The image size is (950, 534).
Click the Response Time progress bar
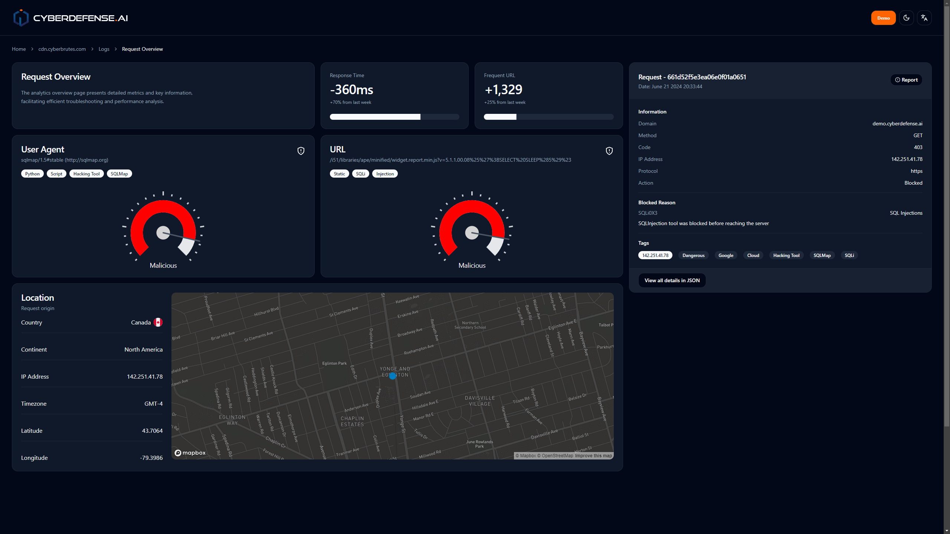[x=394, y=117]
